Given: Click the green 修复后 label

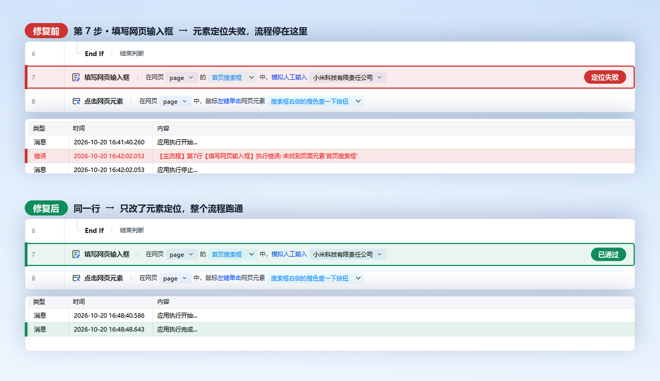Looking at the screenshot, I should (46, 208).
